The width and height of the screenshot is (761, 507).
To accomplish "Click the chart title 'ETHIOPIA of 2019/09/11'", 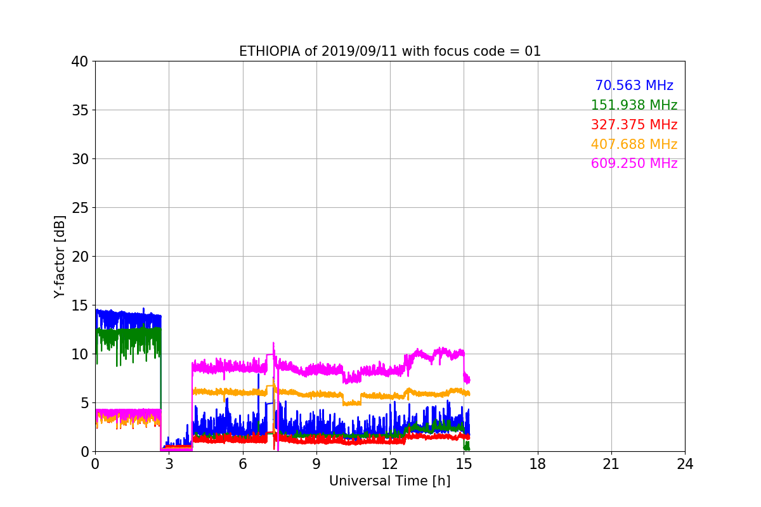I will pyautogui.click(x=390, y=51).
